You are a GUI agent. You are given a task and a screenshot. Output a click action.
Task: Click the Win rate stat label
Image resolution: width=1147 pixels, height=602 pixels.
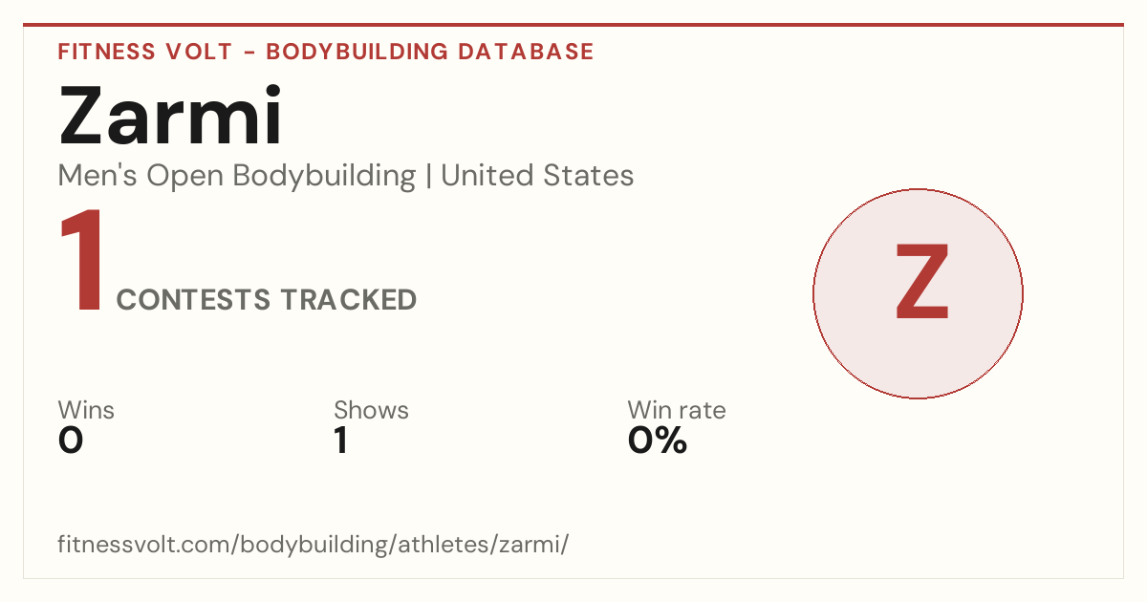(677, 411)
